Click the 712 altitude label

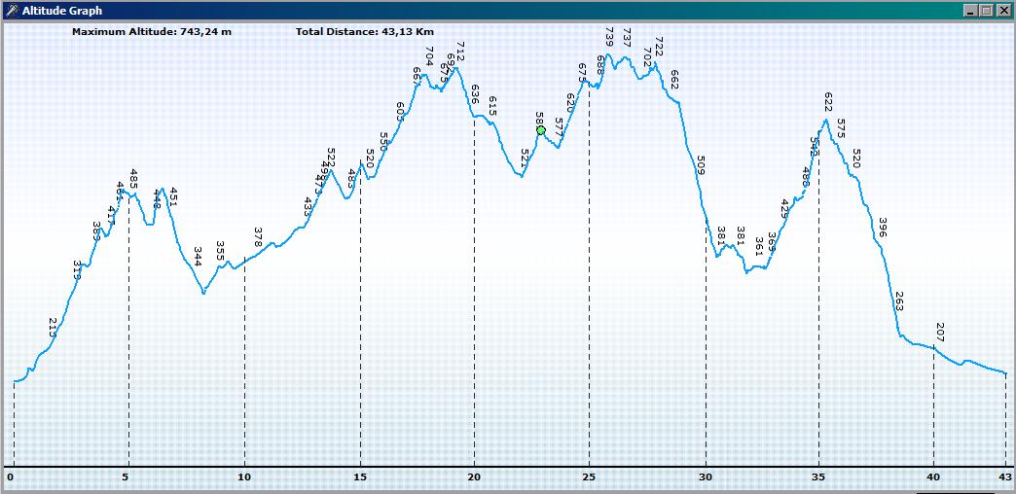(x=460, y=51)
